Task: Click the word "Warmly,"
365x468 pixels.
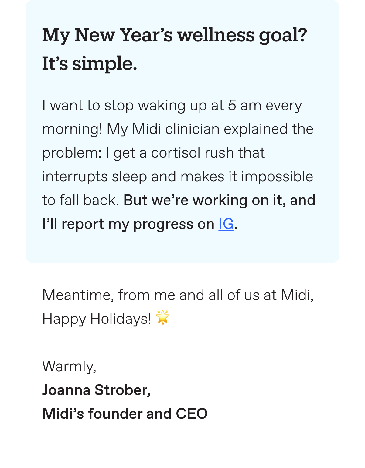Action: click(x=69, y=366)
